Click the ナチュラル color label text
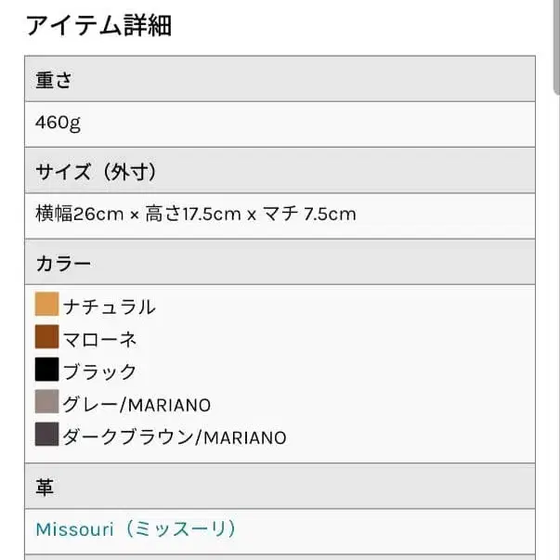 (x=110, y=306)
